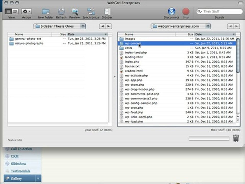Select the remote images folder
The width and height of the screenshot is (245, 184).
pos(177,39)
